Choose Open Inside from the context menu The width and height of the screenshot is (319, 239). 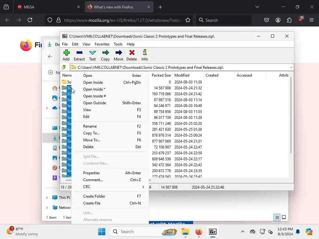tap(110, 82)
